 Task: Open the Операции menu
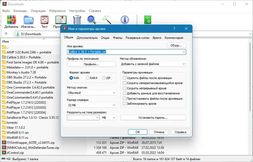[x=38, y=11]
